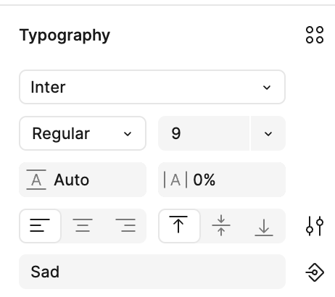Image resolution: width=335 pixels, height=297 pixels.
Task: Click the 0% letter spacing field
Action: click(222, 180)
